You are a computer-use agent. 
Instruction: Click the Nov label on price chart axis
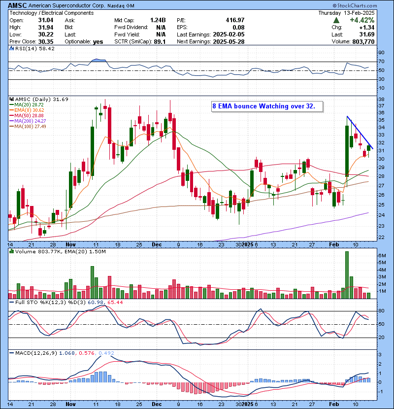tap(70, 245)
